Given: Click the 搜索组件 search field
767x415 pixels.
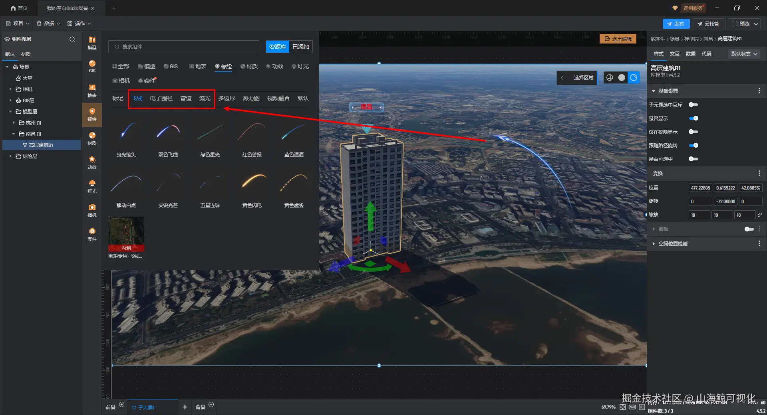Looking at the screenshot, I should pos(184,47).
